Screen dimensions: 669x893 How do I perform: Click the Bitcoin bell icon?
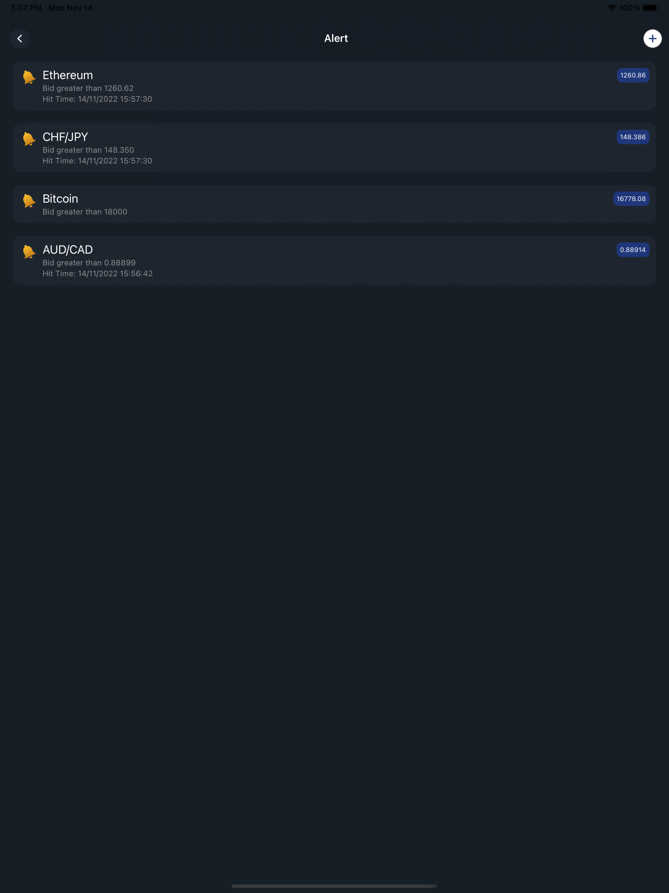click(29, 200)
